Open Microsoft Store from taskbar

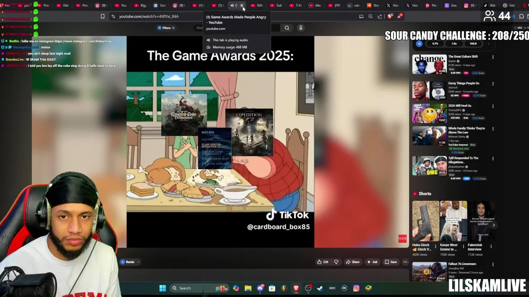[x=272, y=288]
